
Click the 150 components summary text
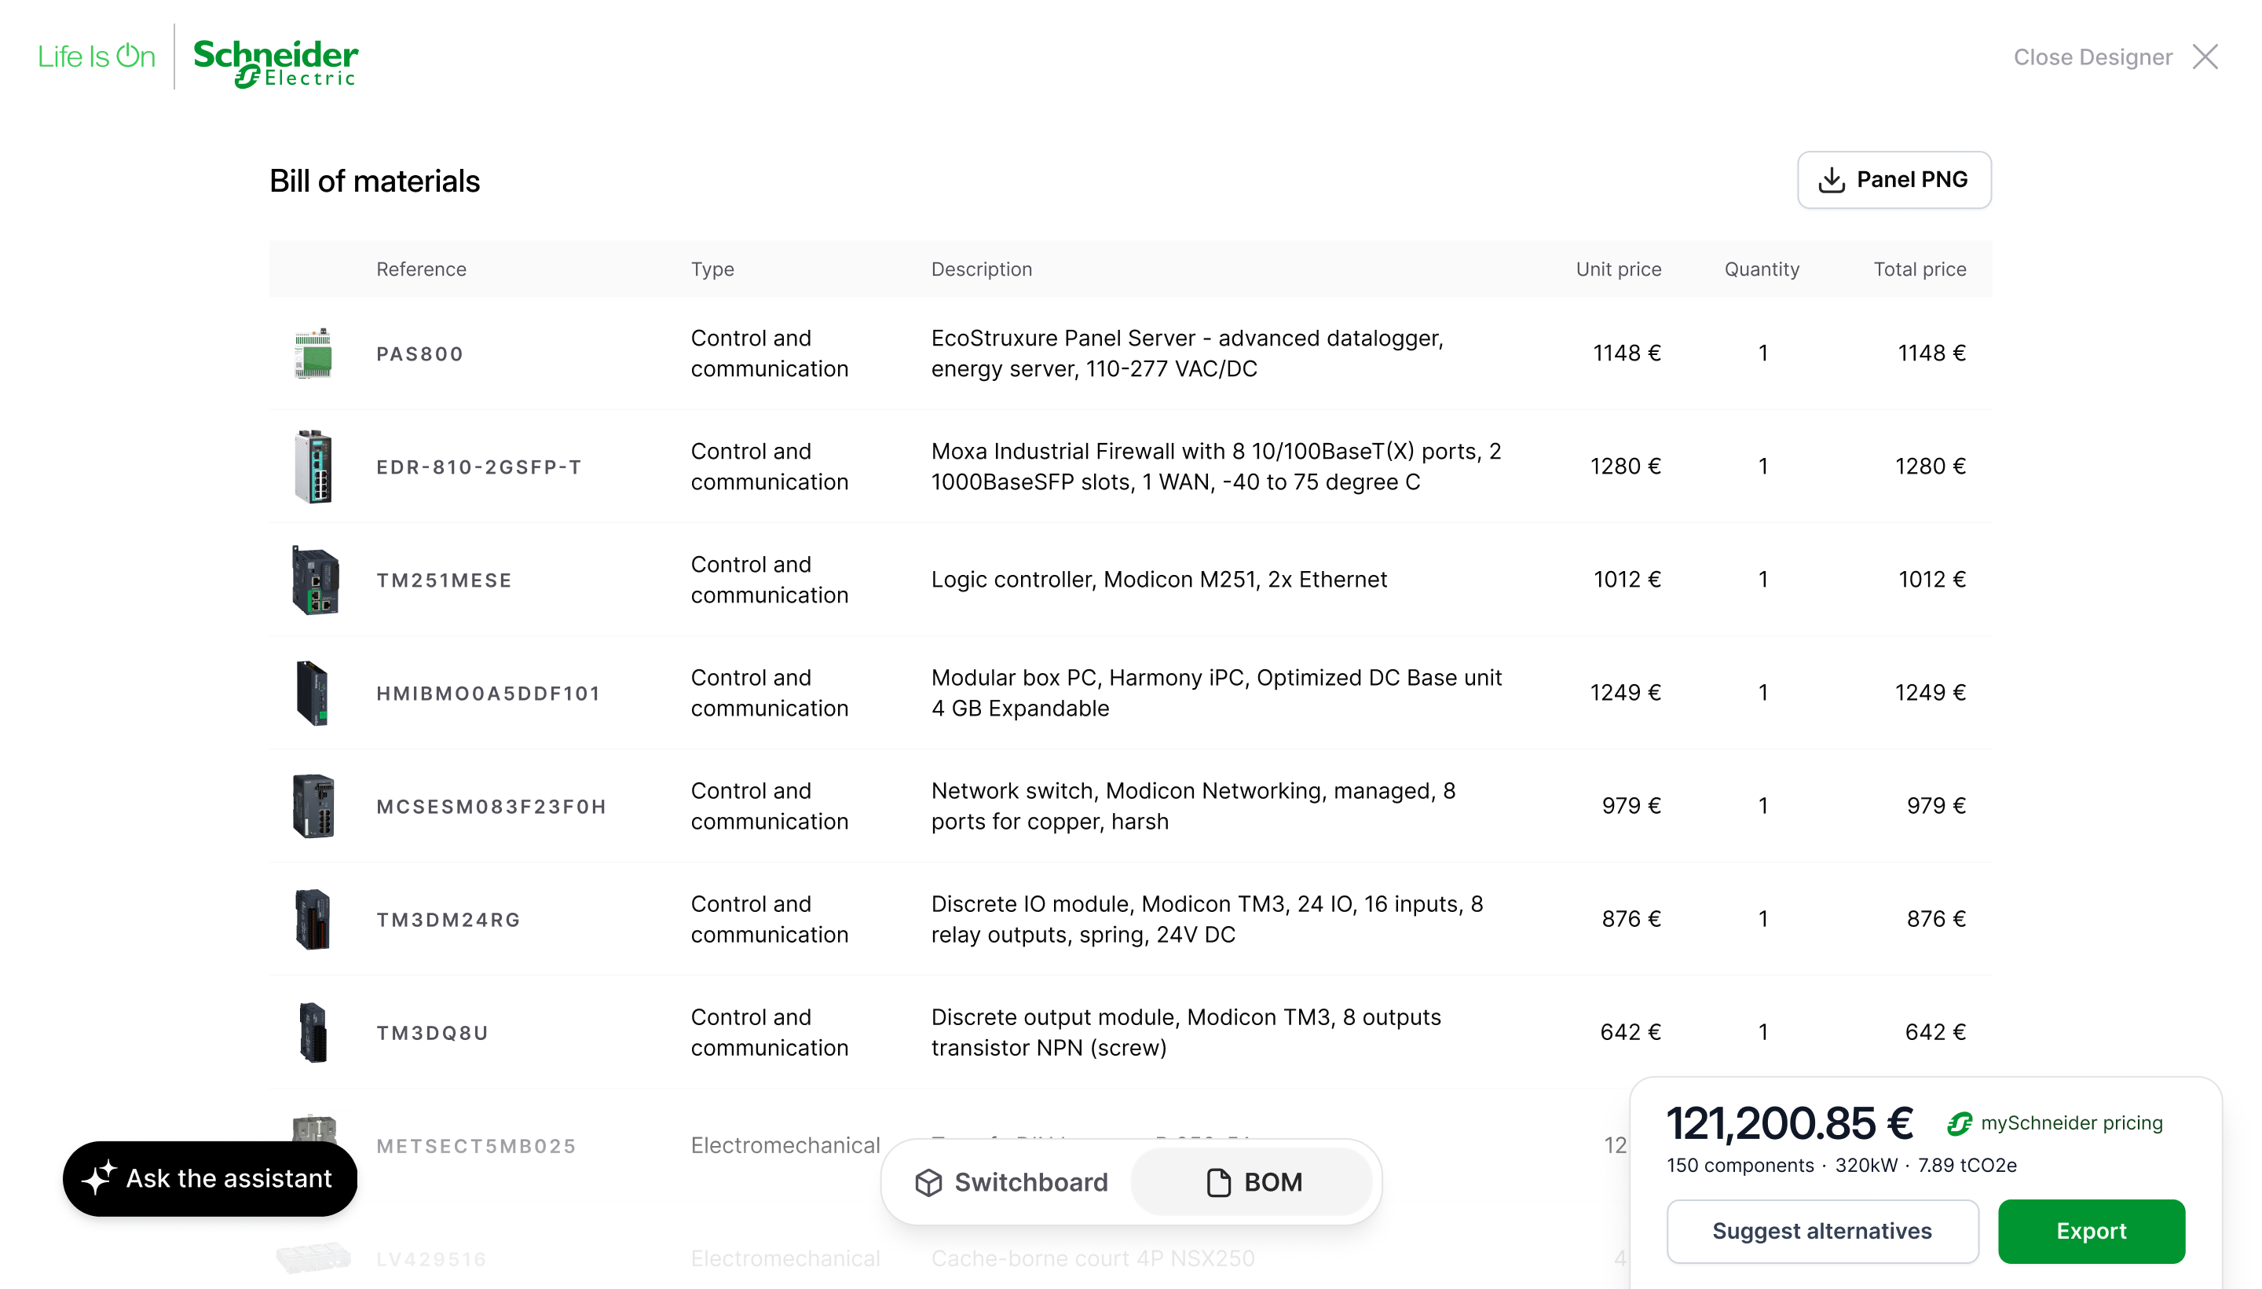pos(1740,1166)
